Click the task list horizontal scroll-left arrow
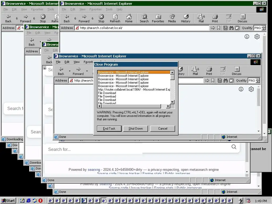The height and width of the screenshot is (204, 272). [x=100, y=106]
